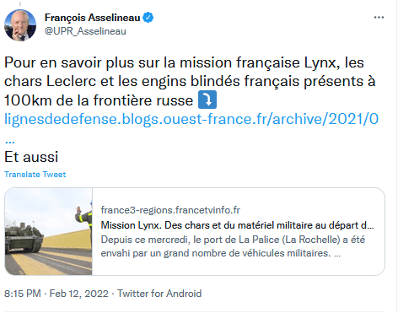Click the 'Et aussi' text line
Viewport: 398px width, 313px height.
pos(31,157)
